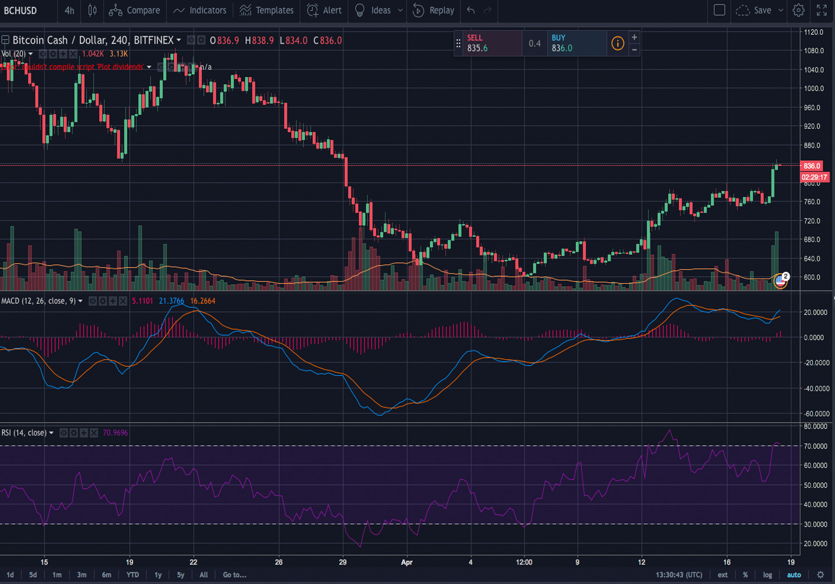Viewport: 835px width, 584px height.
Task: Open the Ideas lightbulb panel
Action: pyautogui.click(x=360, y=10)
